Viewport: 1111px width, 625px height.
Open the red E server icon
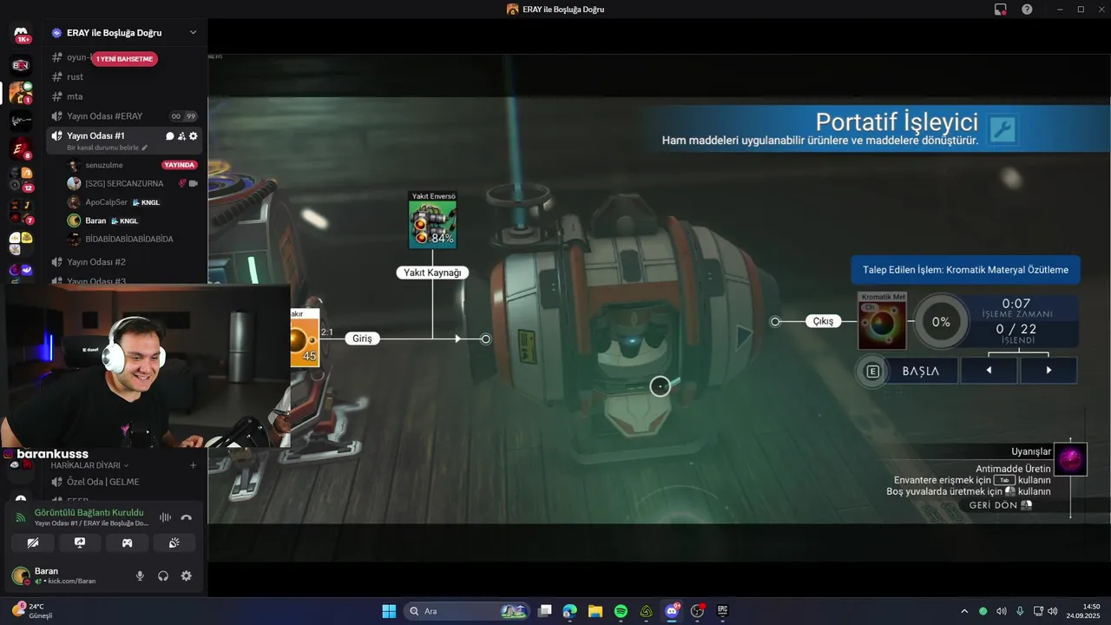point(21,148)
